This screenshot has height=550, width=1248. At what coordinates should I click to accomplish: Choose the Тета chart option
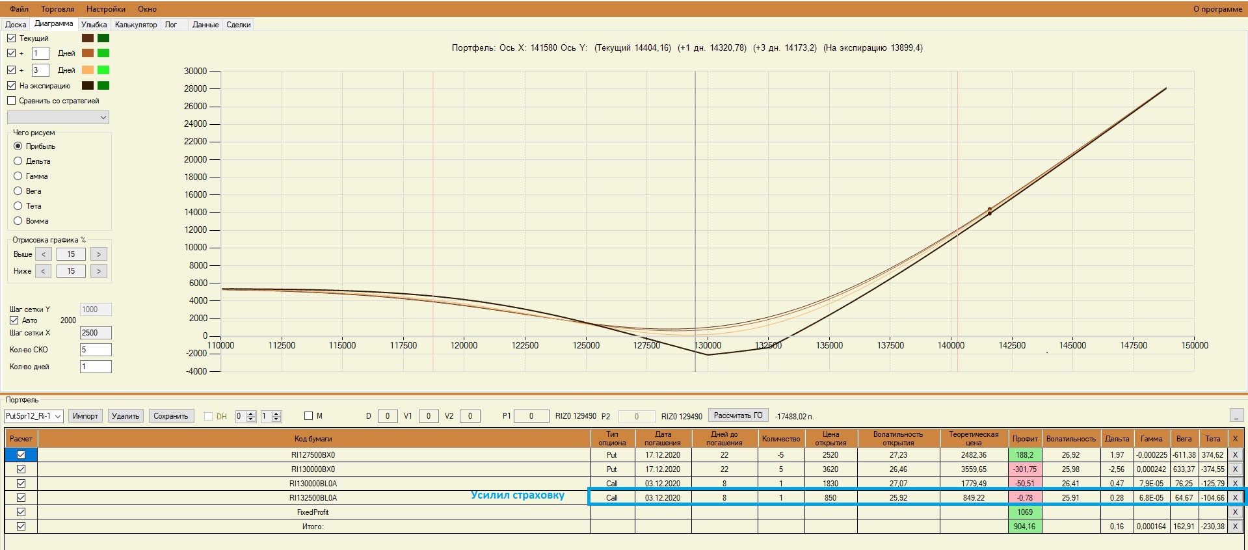(x=18, y=206)
